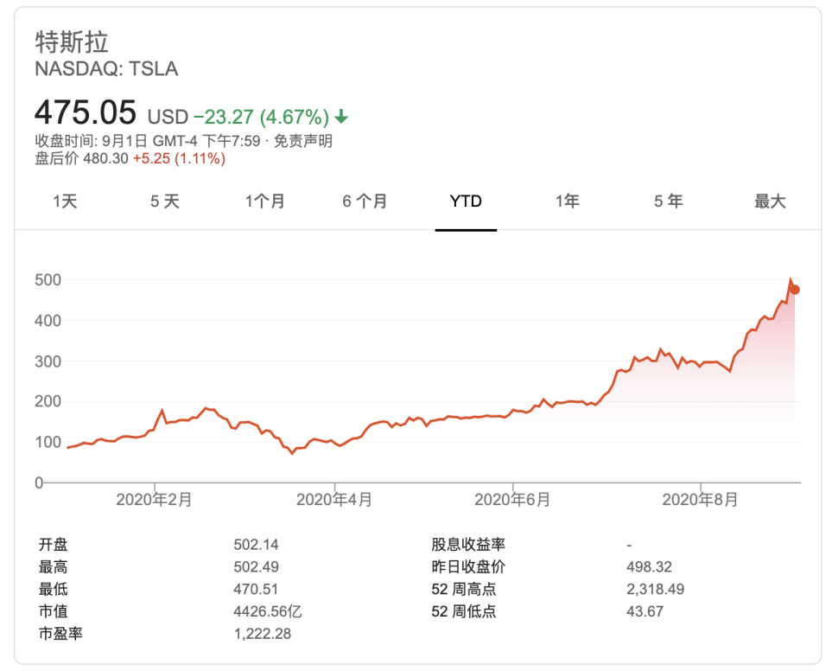832x671 pixels.
Task: Open the 6 个月 chart view
Action: tap(365, 201)
